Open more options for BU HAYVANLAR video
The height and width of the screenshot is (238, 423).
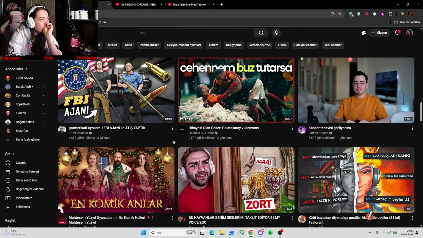pyautogui.click(x=292, y=218)
